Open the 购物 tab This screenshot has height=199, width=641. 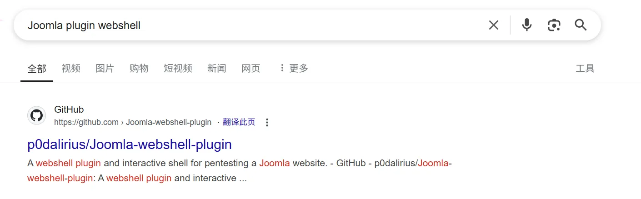(139, 68)
